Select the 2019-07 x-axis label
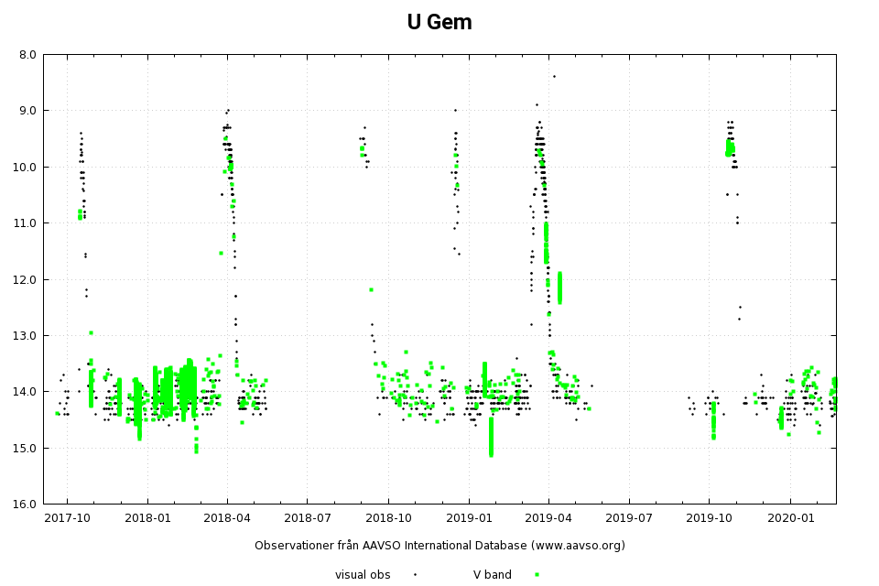 point(629,518)
